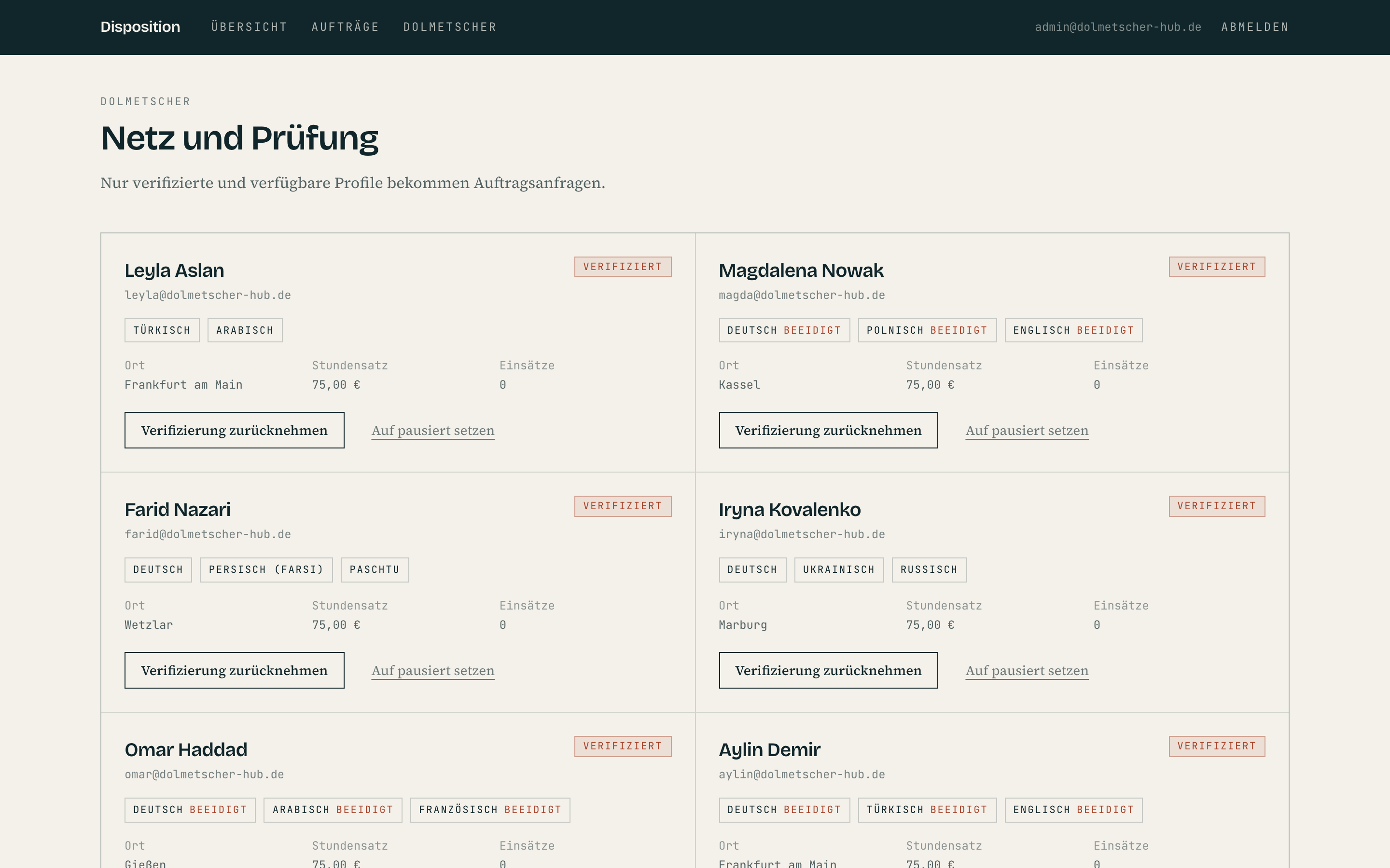Screen dimensions: 1390x868
Task: Click Iryna Kovalenko's Verifiziert badge
Action: (x=1217, y=506)
